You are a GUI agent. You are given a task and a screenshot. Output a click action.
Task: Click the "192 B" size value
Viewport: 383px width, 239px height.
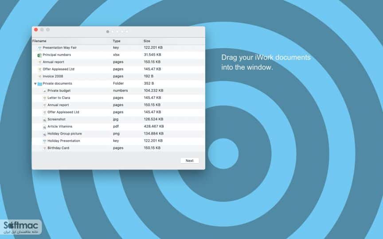pyautogui.click(x=149, y=76)
